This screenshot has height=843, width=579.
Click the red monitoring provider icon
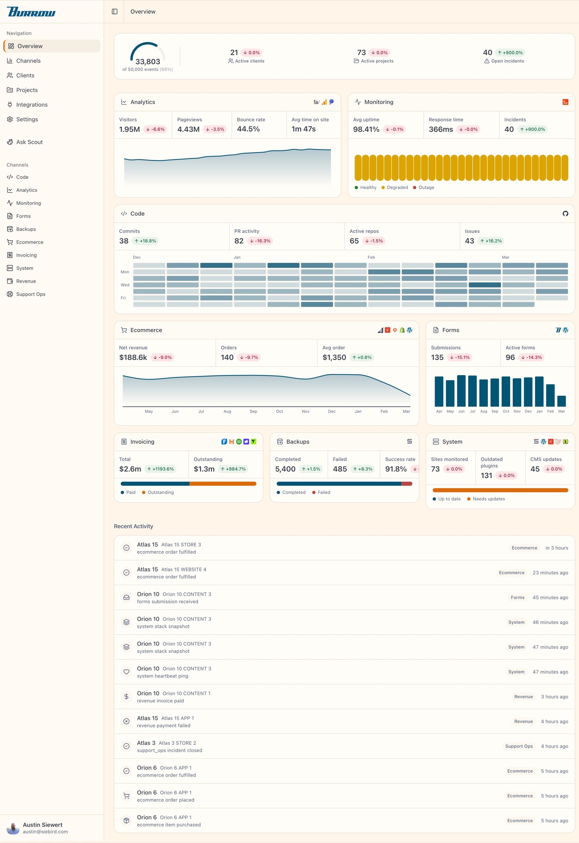click(565, 102)
